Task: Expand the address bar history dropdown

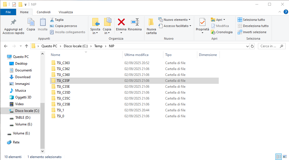Action: point(247,46)
